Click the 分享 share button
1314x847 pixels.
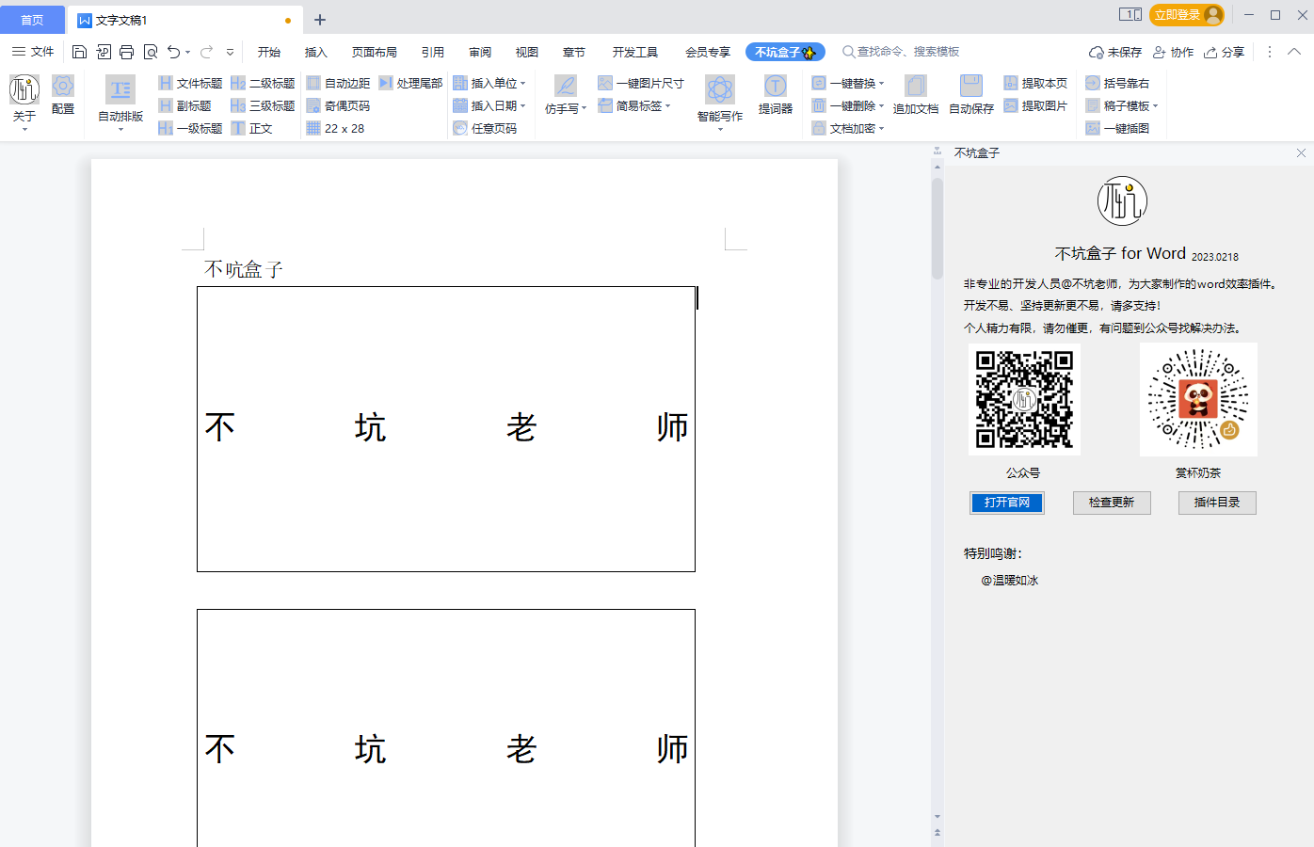pyautogui.click(x=1225, y=52)
